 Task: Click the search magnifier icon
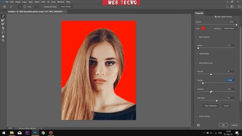(227, 7)
